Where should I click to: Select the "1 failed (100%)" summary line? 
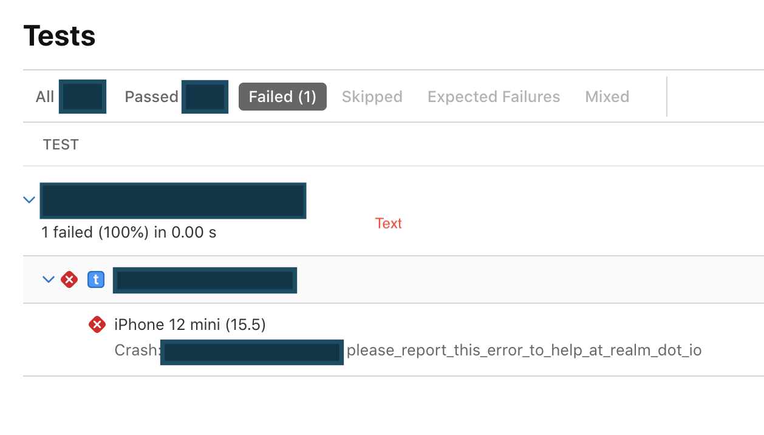pyautogui.click(x=129, y=232)
